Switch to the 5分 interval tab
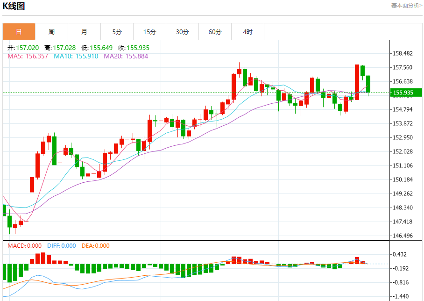This screenshot has height=301, width=424. tap(117, 32)
